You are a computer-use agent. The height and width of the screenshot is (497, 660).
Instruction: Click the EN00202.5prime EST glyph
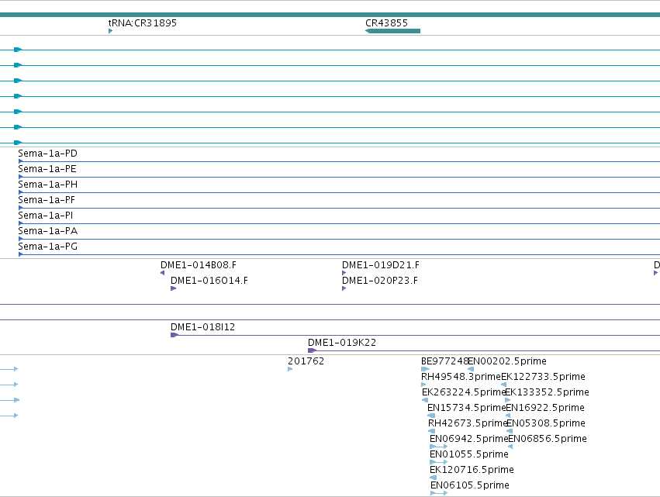(x=471, y=369)
